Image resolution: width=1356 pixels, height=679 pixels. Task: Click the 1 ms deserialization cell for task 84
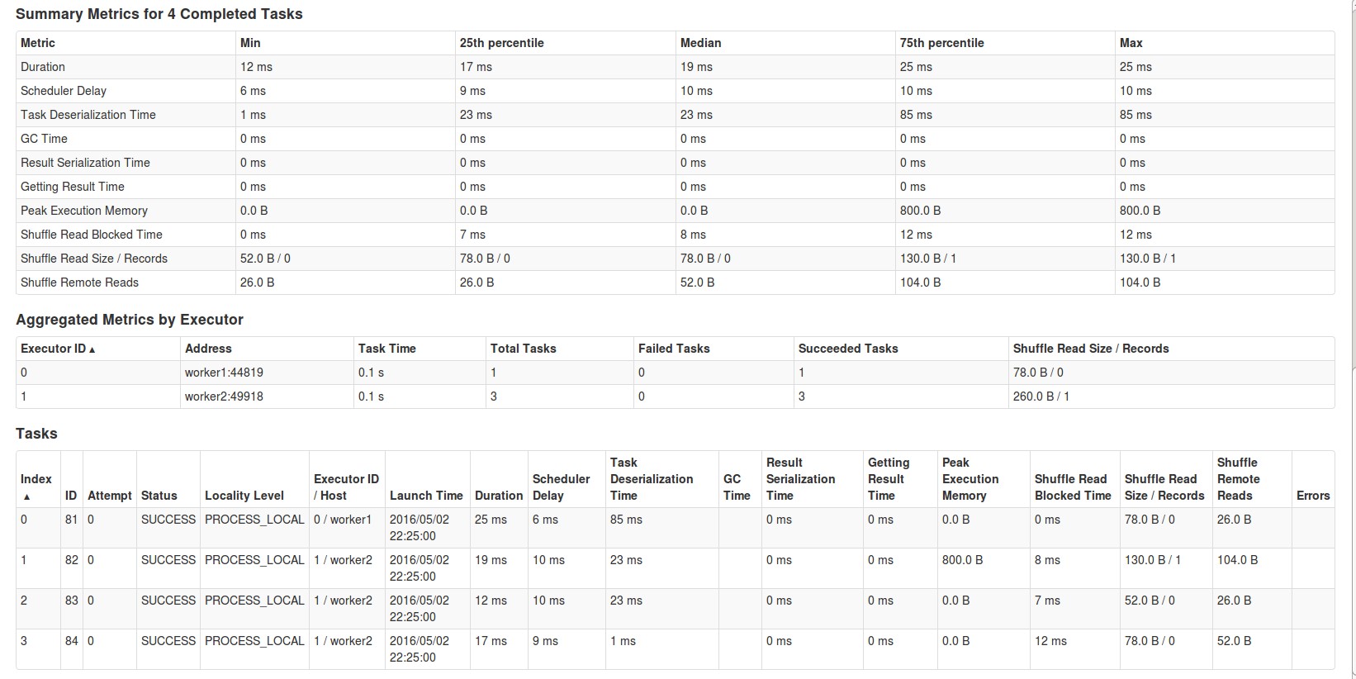coord(623,641)
